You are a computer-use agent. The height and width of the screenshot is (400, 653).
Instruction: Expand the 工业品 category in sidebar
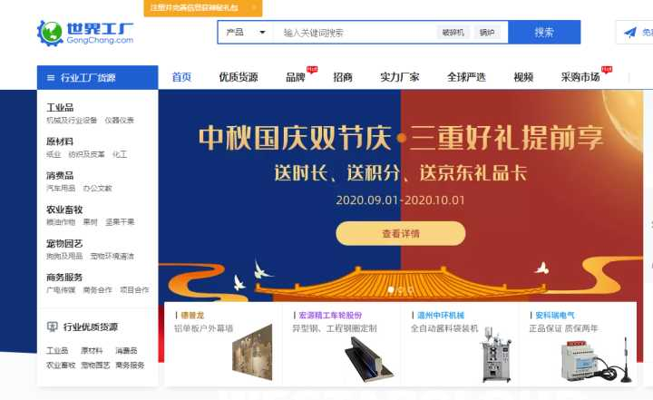click(x=60, y=108)
